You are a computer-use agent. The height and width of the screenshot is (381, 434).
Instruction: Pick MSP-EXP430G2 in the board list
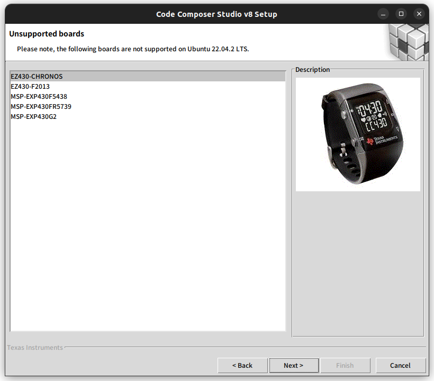click(x=148, y=117)
